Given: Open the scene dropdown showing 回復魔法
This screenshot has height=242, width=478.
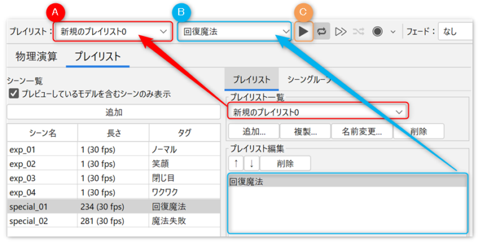Looking at the screenshot, I should point(235,31).
